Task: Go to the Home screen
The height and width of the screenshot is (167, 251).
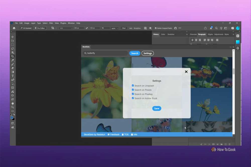Action: click(14, 28)
